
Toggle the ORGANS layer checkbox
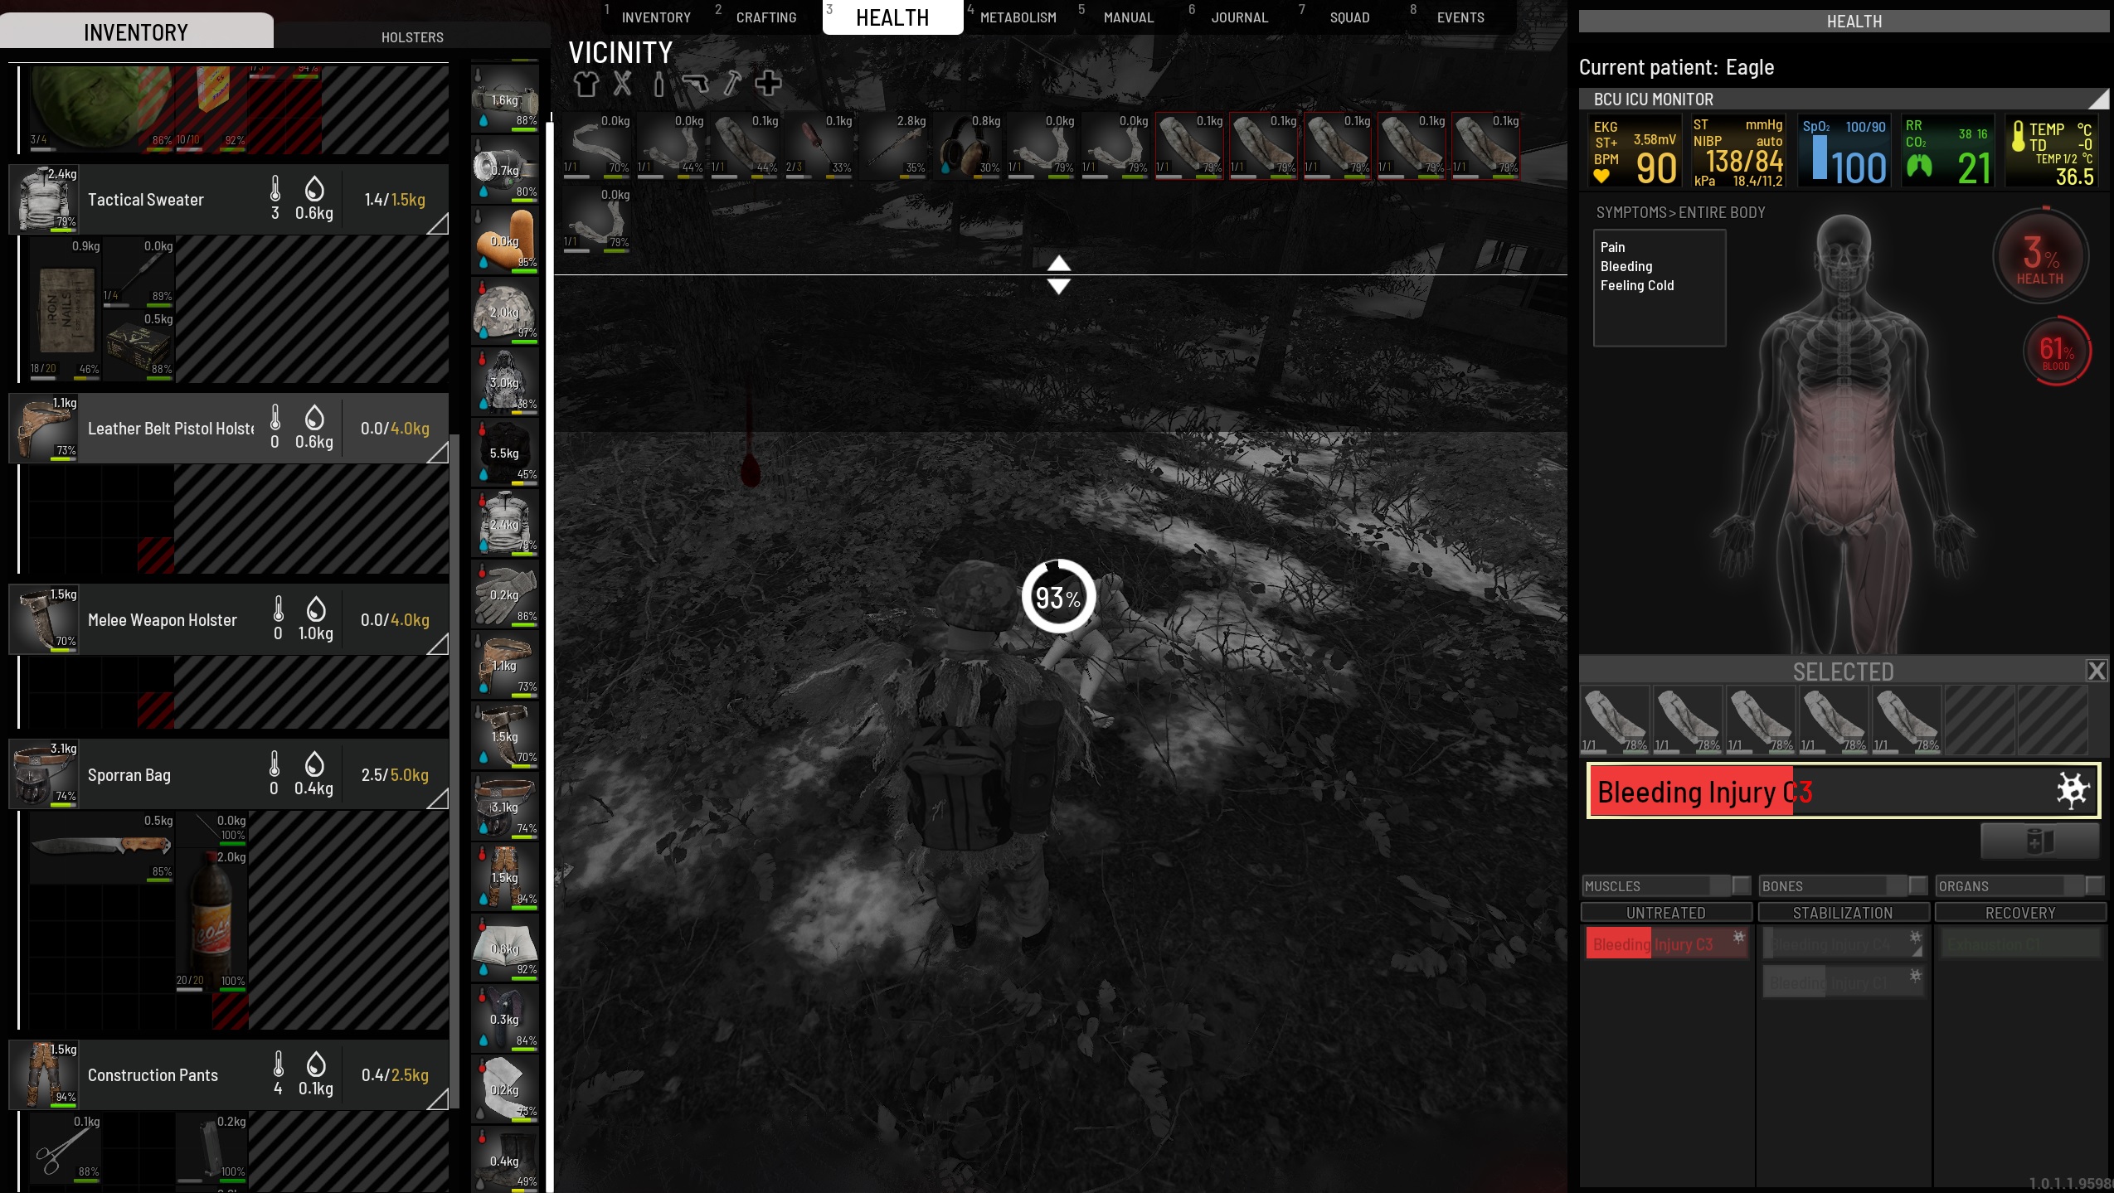pos(2095,885)
